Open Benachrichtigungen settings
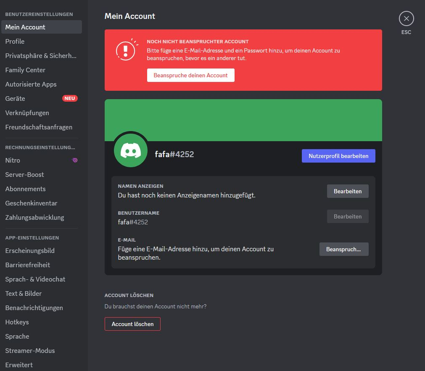The height and width of the screenshot is (371, 425). pos(42,308)
